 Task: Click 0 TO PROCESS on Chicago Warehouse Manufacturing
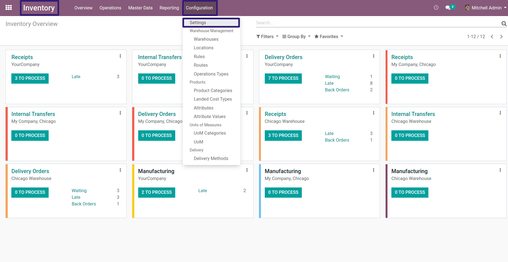(410, 192)
